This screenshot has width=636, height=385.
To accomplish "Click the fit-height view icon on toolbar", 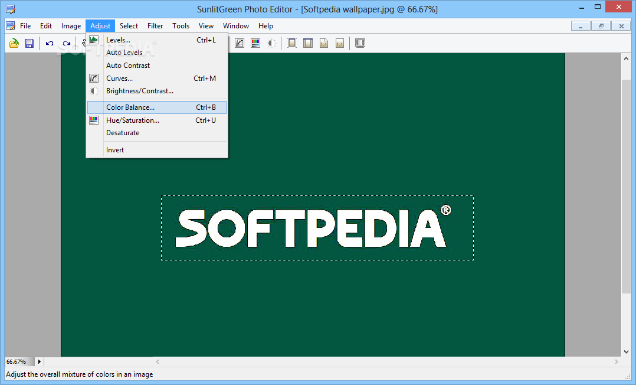I will [x=308, y=43].
